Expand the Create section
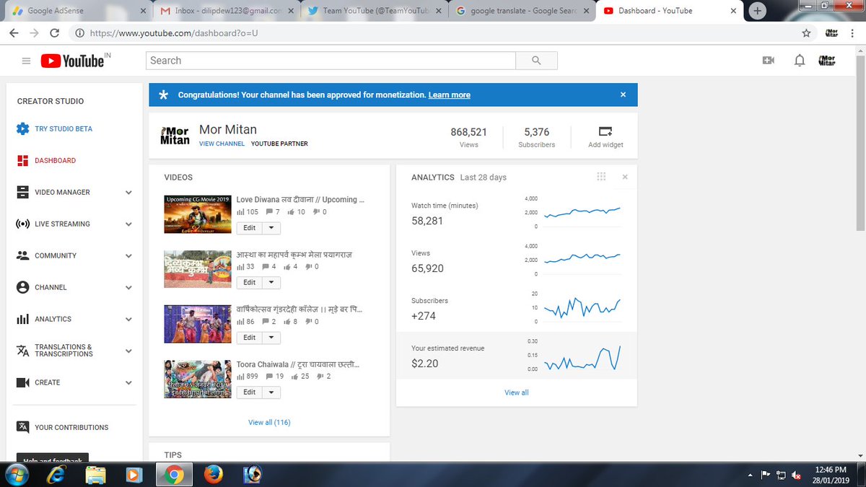This screenshot has height=487, width=866. pyautogui.click(x=128, y=382)
